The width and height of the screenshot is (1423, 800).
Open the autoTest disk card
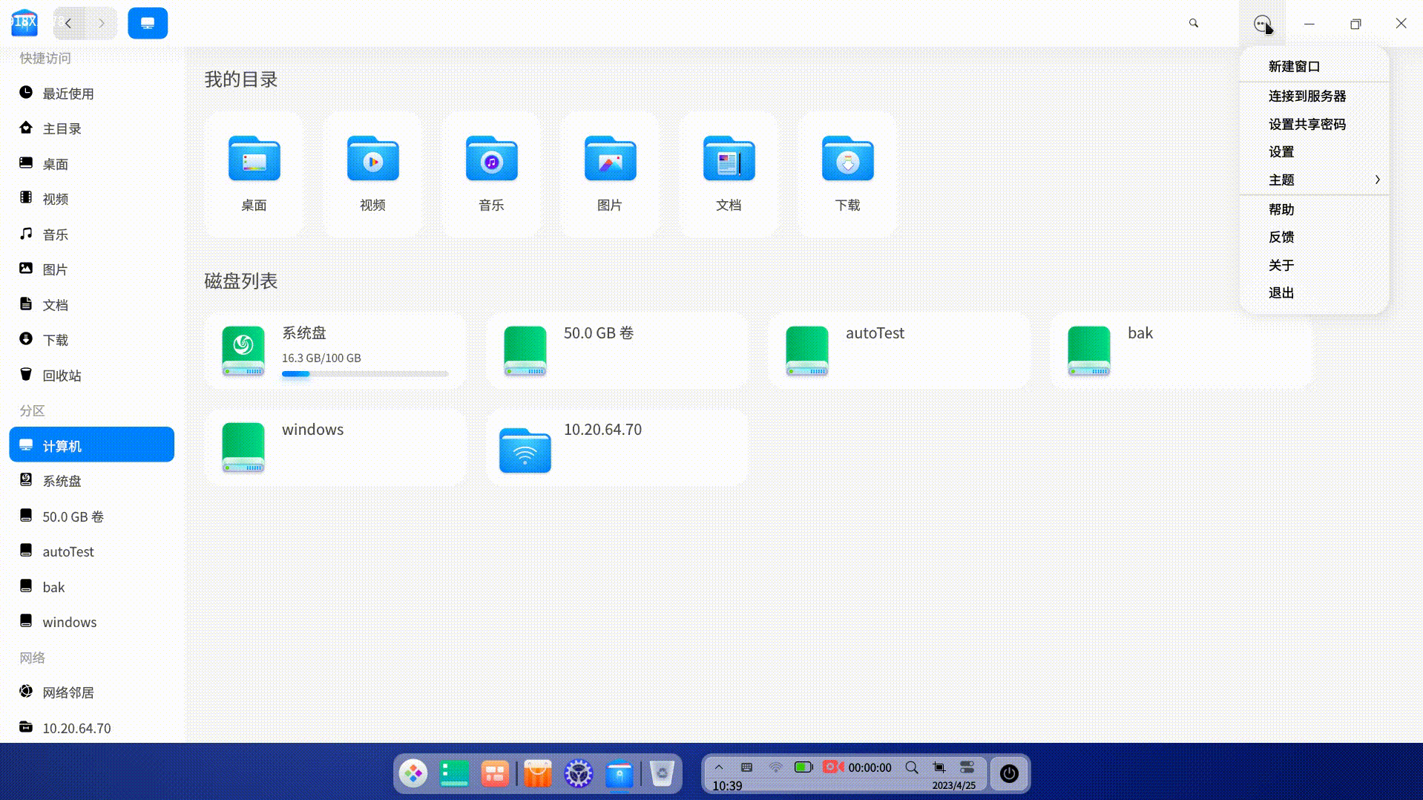click(x=899, y=350)
